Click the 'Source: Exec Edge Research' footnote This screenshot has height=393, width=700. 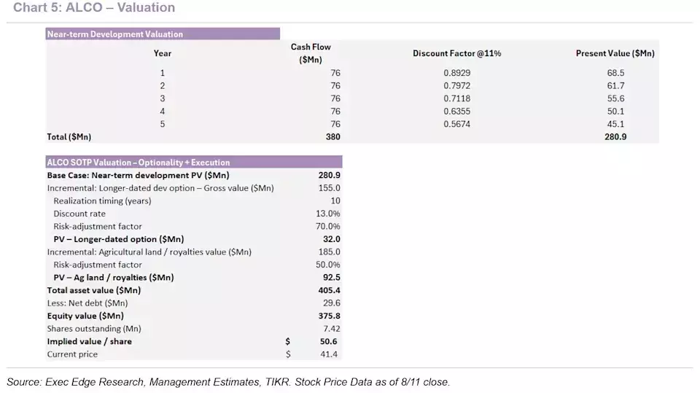point(228,382)
